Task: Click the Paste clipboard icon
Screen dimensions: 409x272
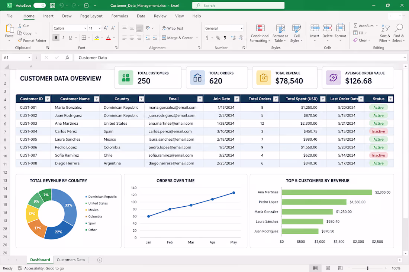Action: 9,28
